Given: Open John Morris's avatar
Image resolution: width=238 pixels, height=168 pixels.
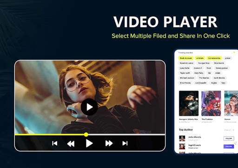Looking at the screenshot, I should coord(182,138).
